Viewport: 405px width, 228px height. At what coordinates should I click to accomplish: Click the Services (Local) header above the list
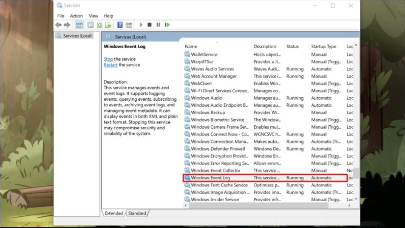point(130,37)
